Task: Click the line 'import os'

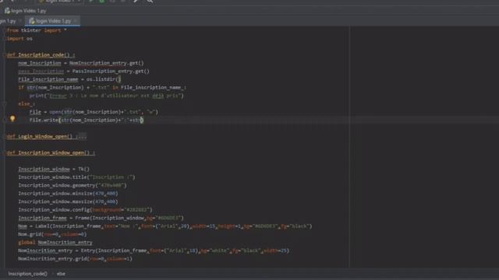Action: 19,39
